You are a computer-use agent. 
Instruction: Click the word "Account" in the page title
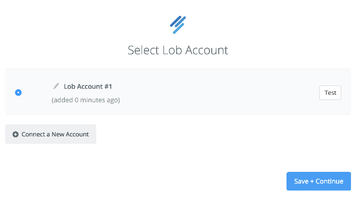207,50
